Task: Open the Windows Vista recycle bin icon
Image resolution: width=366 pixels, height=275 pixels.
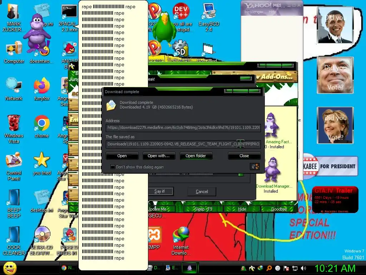Action: coord(14,129)
